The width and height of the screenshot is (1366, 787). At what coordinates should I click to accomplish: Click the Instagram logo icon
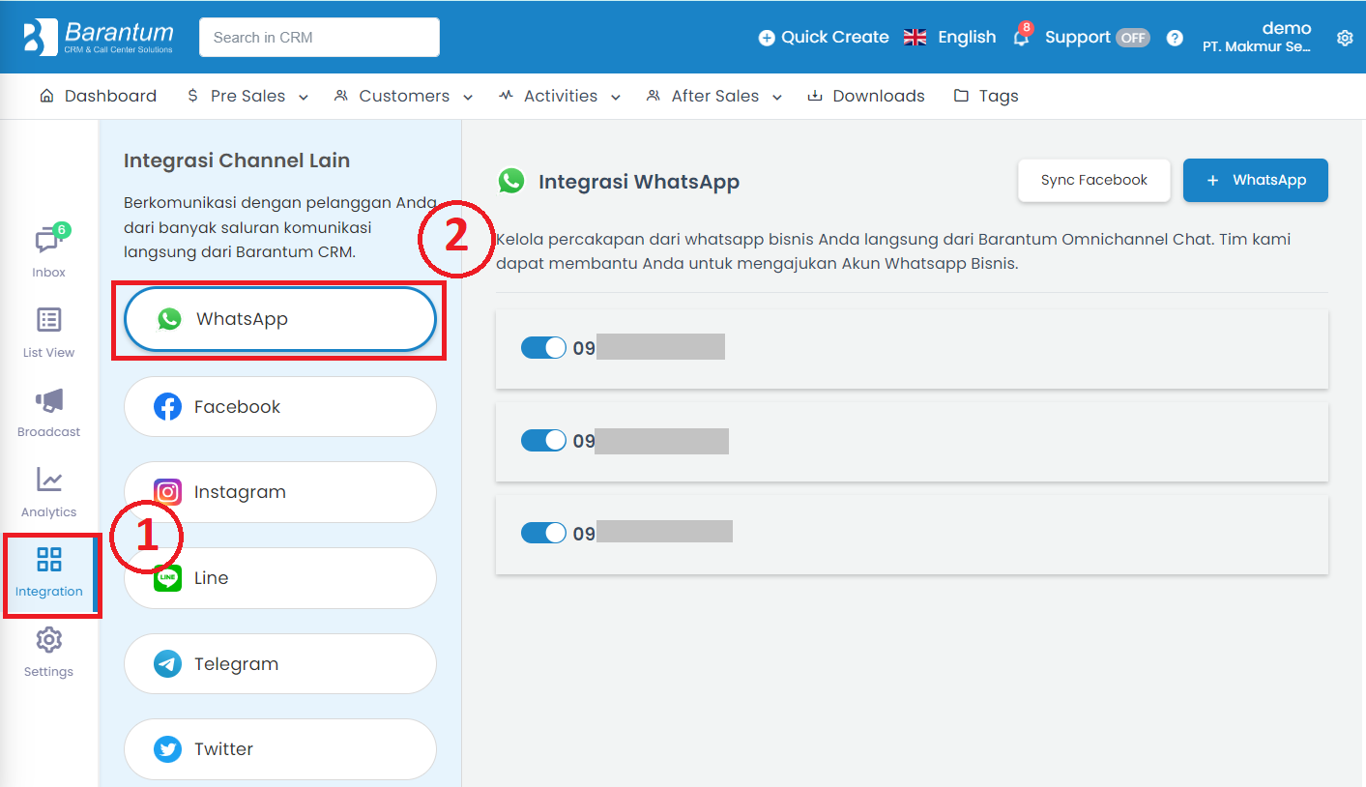click(167, 492)
